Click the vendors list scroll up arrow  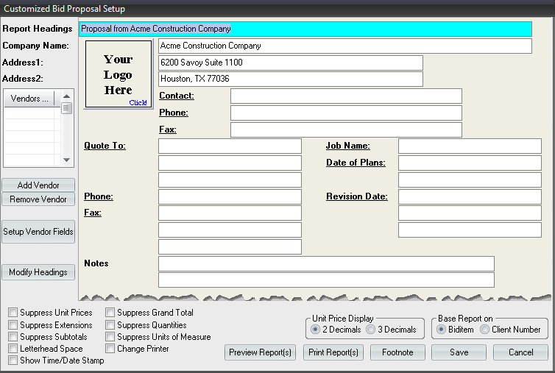pos(66,96)
